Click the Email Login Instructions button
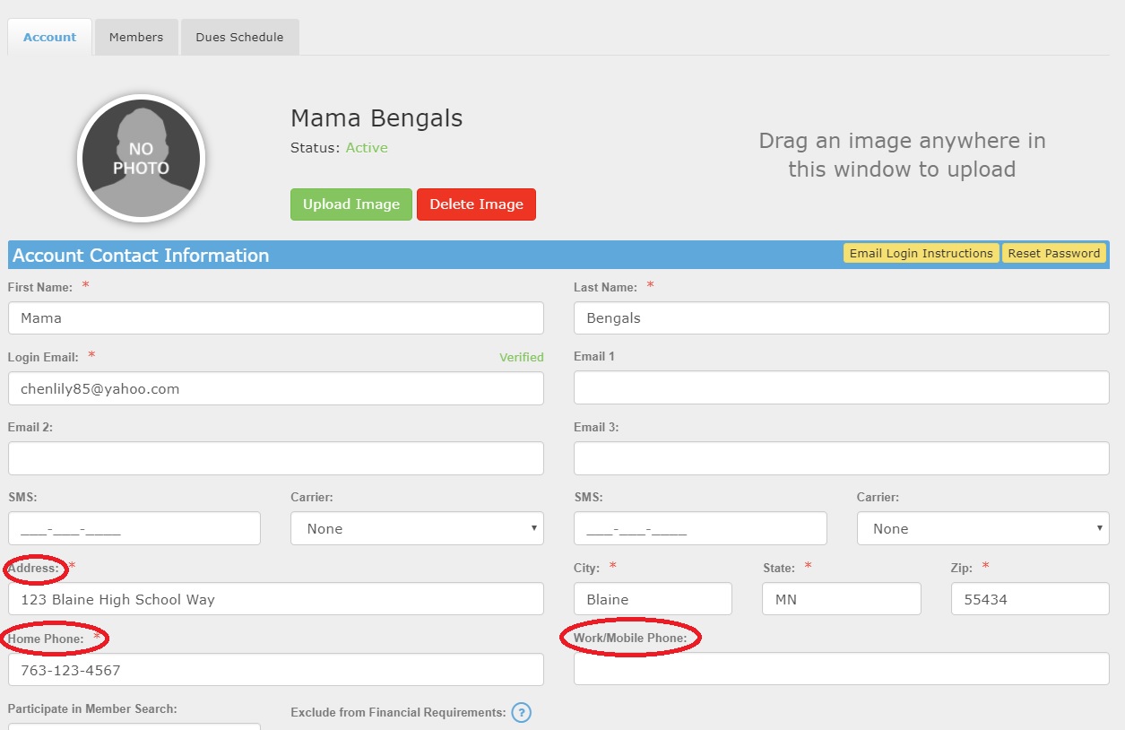Screen dimensions: 1125x730 (x=921, y=254)
